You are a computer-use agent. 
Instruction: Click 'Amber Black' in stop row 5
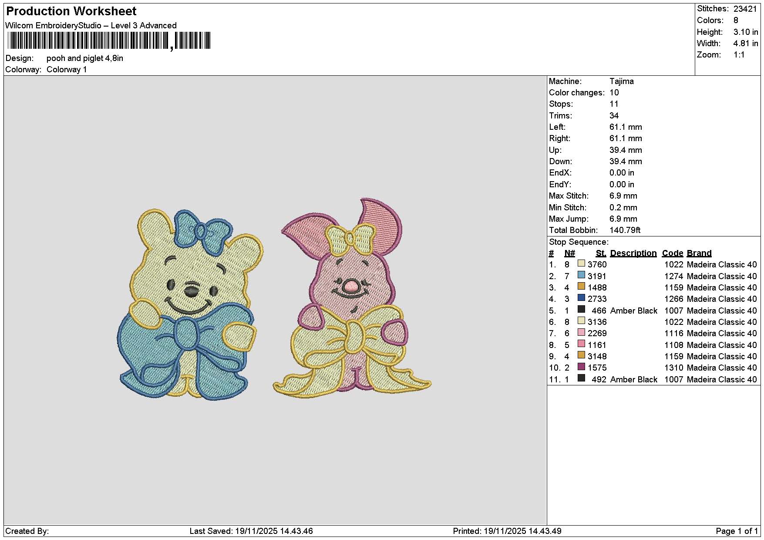634,310
